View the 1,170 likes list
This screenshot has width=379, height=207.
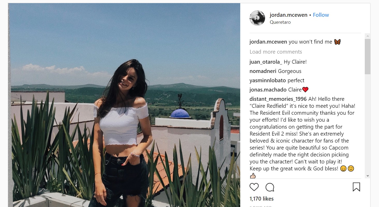click(261, 199)
